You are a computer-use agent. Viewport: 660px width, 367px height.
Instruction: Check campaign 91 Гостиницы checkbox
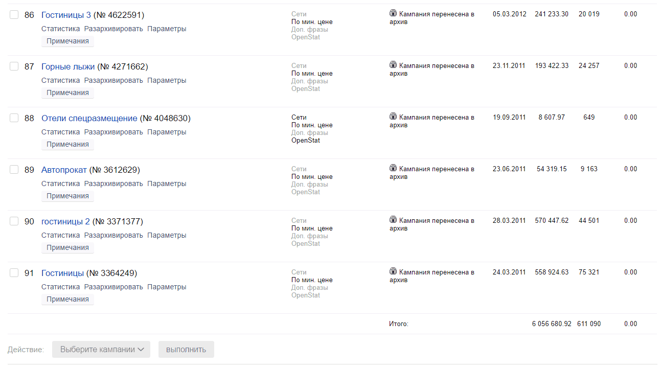tap(14, 273)
